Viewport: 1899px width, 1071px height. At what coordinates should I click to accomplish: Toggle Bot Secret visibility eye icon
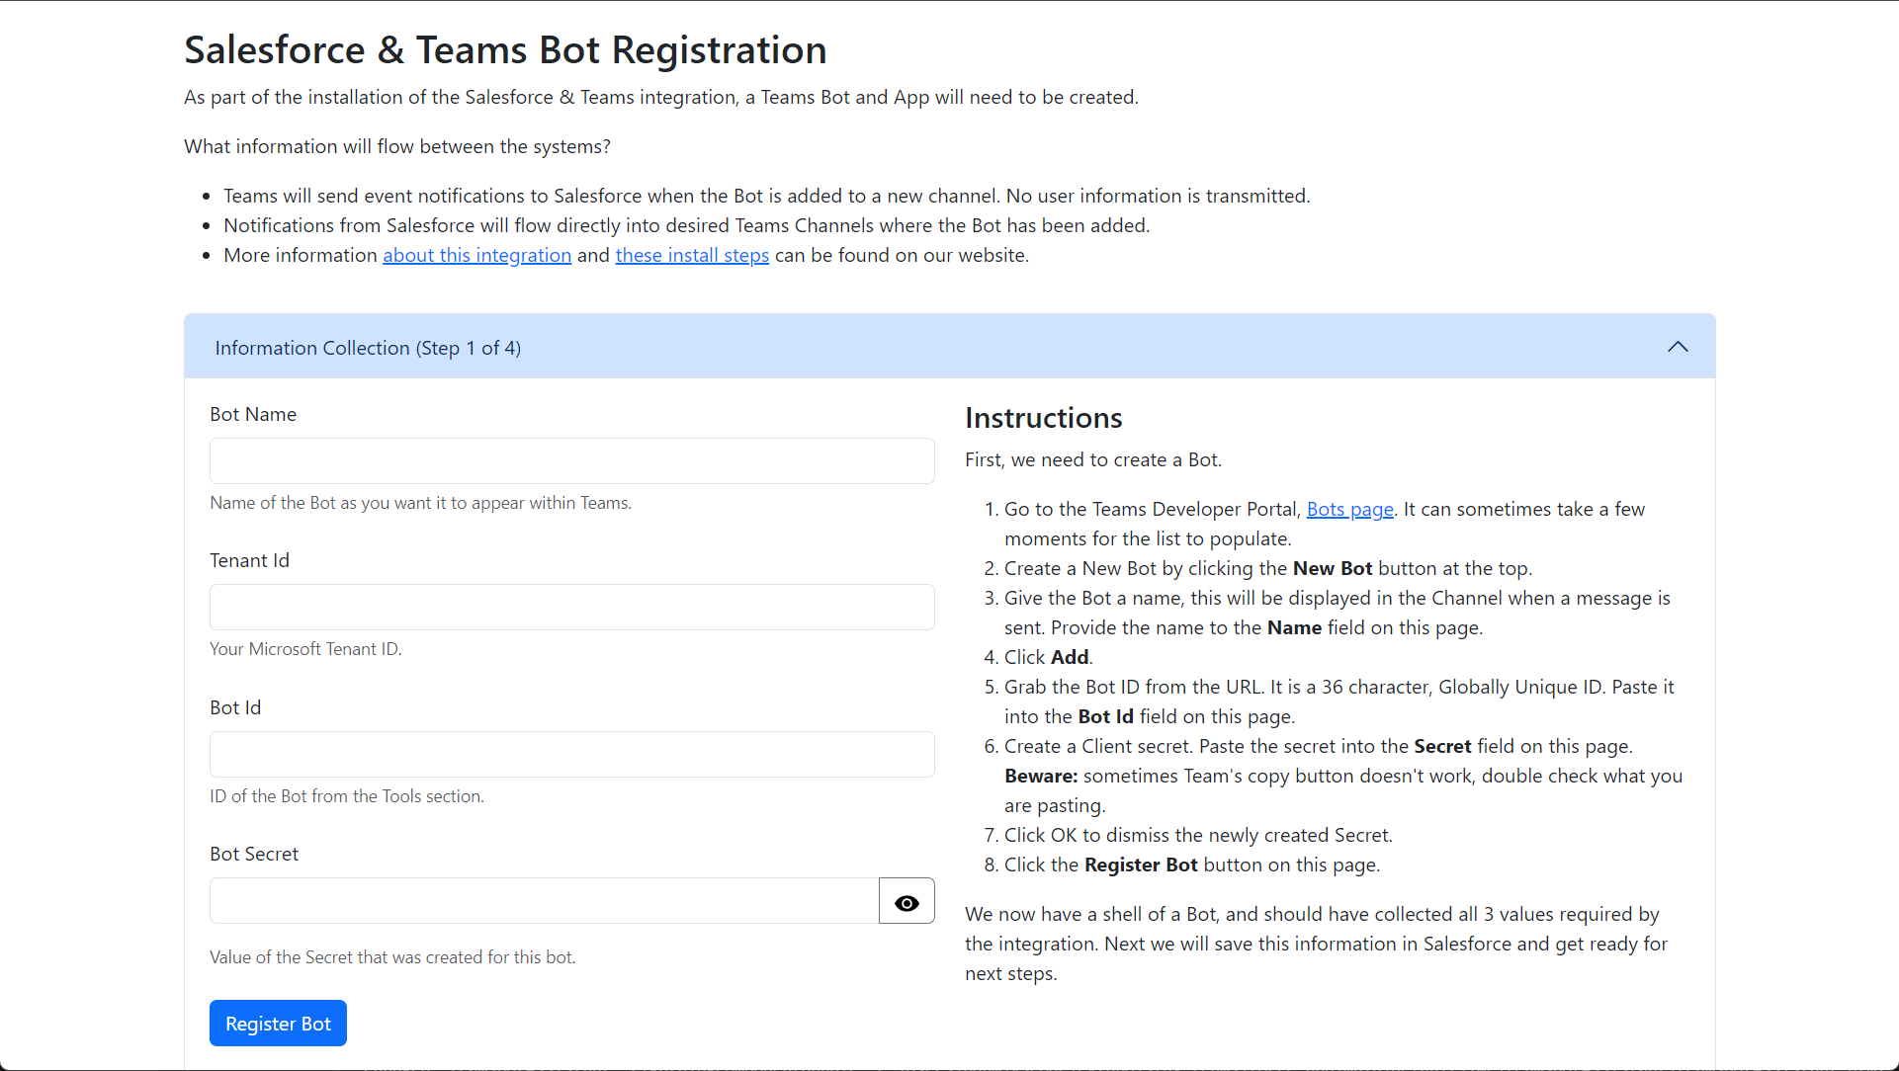click(906, 901)
